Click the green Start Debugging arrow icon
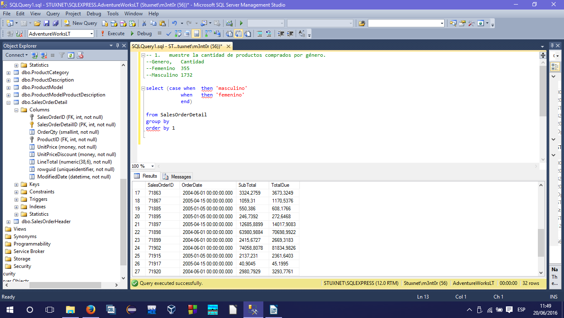Screen dimensions: 564x318 point(241,23)
